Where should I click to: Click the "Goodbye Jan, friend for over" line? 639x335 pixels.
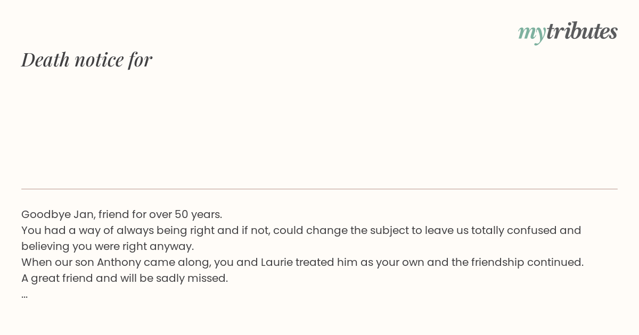tap(121, 214)
